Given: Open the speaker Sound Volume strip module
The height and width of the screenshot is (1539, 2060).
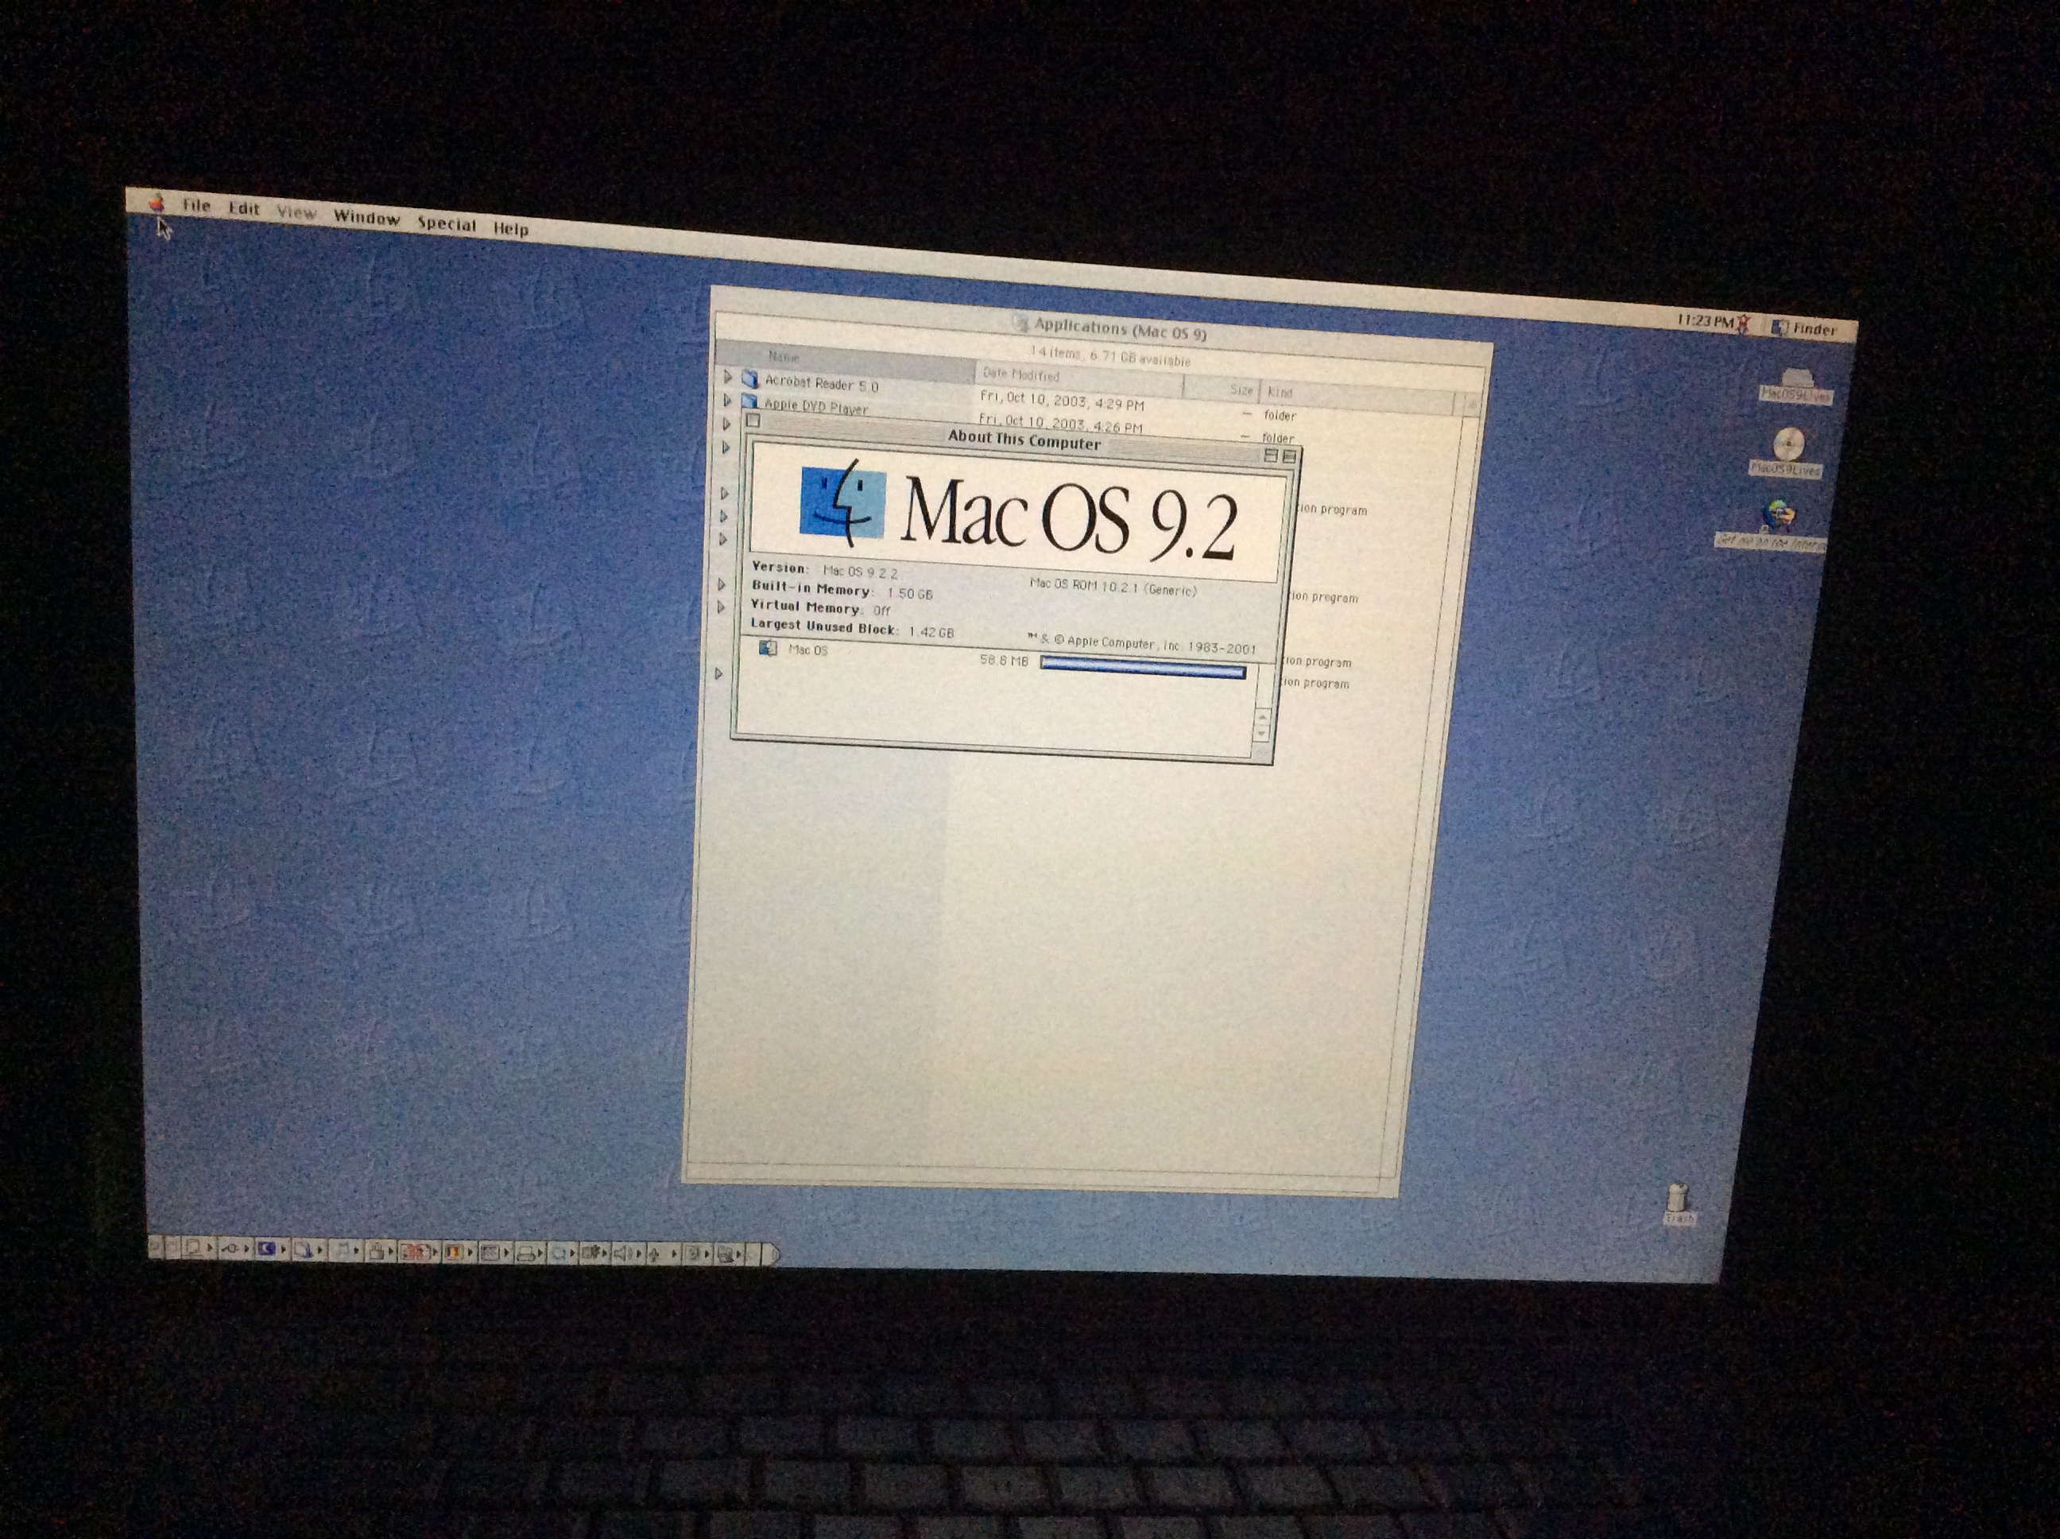Looking at the screenshot, I should tap(628, 1255).
